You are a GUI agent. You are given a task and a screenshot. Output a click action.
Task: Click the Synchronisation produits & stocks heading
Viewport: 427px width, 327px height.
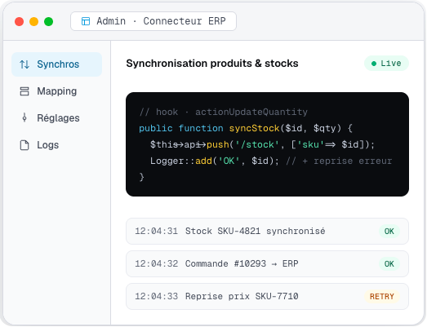pyautogui.click(x=212, y=64)
